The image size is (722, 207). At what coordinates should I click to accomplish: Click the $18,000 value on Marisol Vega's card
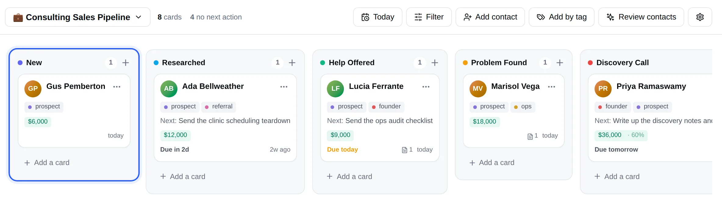tap(484, 121)
